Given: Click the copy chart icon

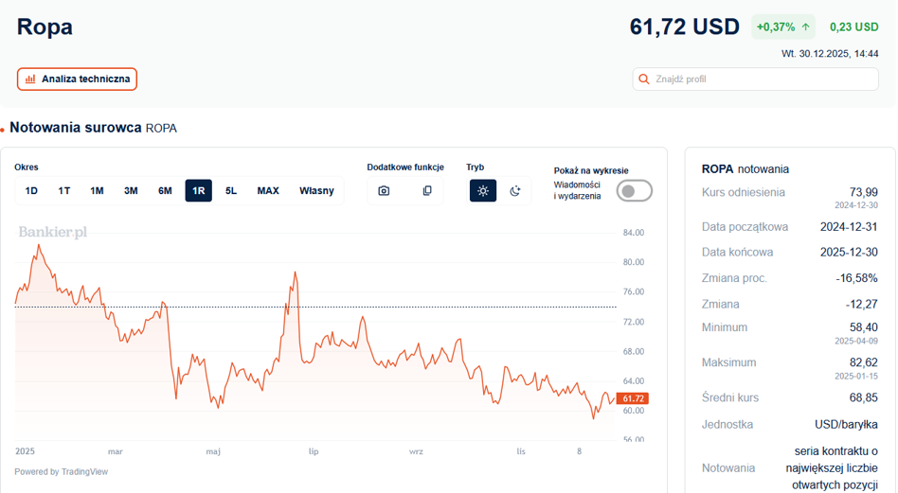Looking at the screenshot, I should pyautogui.click(x=427, y=191).
